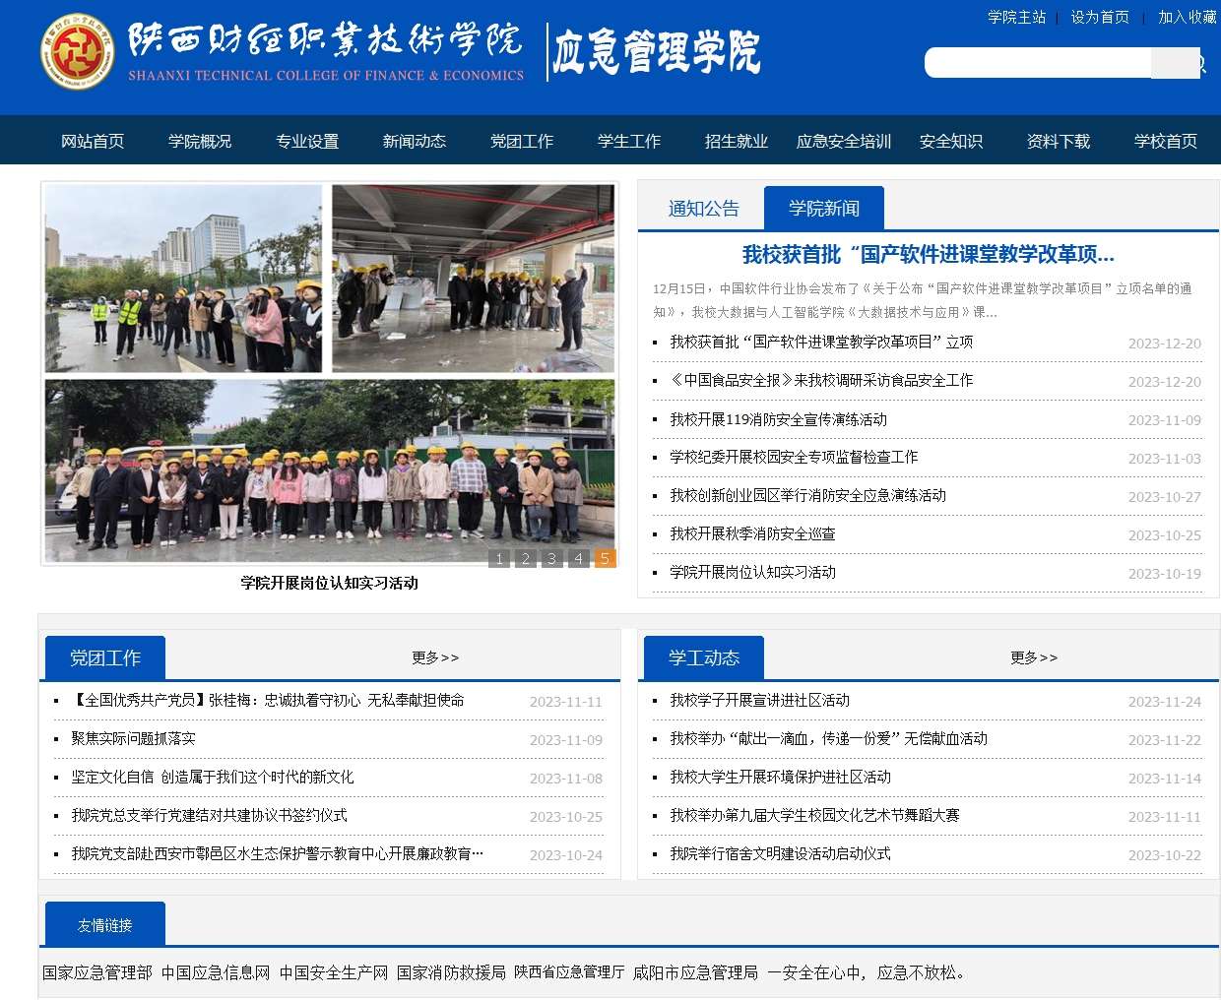This screenshot has height=1000, width=1221.
Task: Open 聚焦实际问题抓落实 article
Action: pyautogui.click(x=133, y=738)
